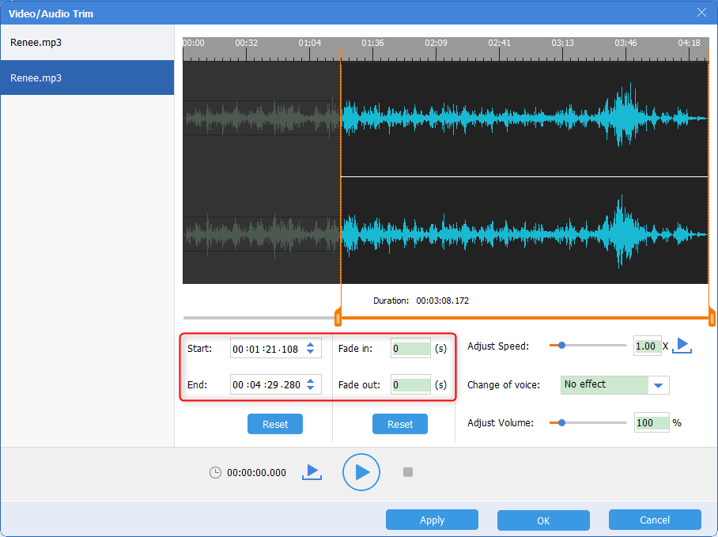Click the Adjust Volume slider handle
This screenshot has width=718, height=537.
(561, 422)
